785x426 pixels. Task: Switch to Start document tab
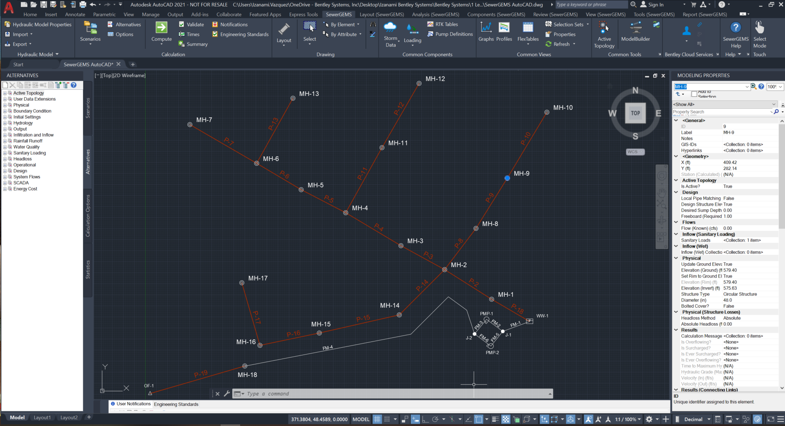tap(18, 64)
